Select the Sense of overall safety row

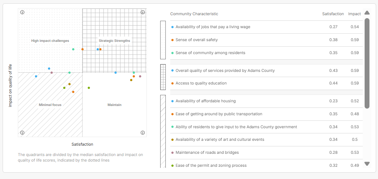tap(266, 40)
